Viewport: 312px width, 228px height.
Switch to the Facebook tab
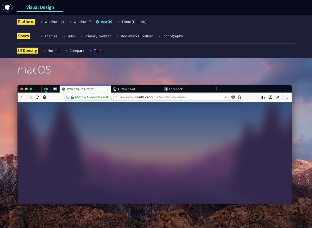[x=176, y=89]
